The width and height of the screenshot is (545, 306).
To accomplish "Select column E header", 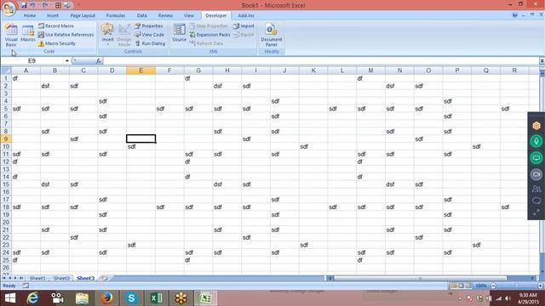I will coord(141,71).
